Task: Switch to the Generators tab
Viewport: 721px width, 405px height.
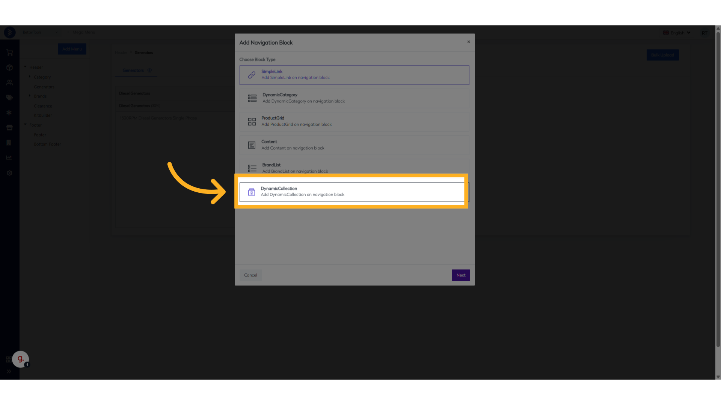Action: point(133,70)
